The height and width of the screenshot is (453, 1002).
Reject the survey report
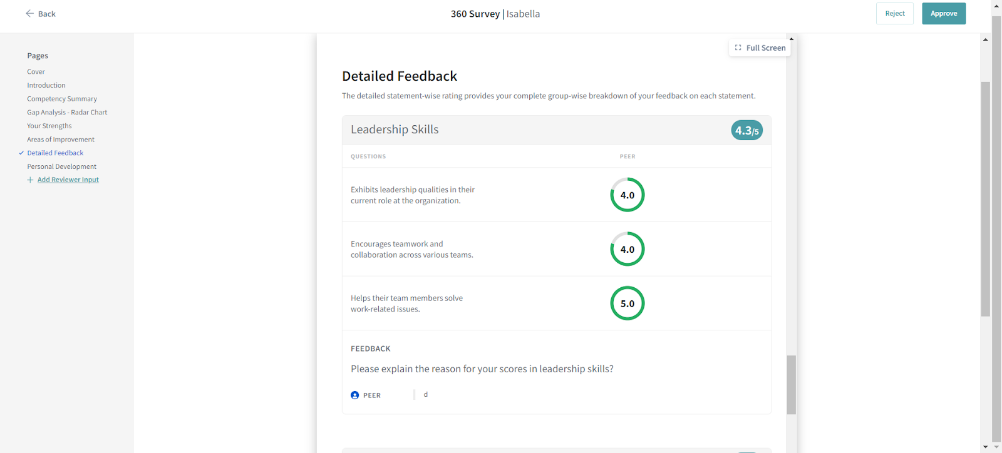point(894,13)
